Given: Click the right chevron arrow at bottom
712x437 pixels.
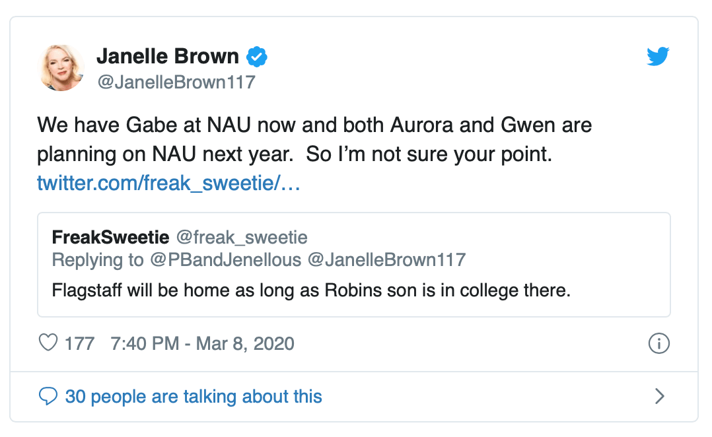Looking at the screenshot, I should pyautogui.click(x=659, y=396).
